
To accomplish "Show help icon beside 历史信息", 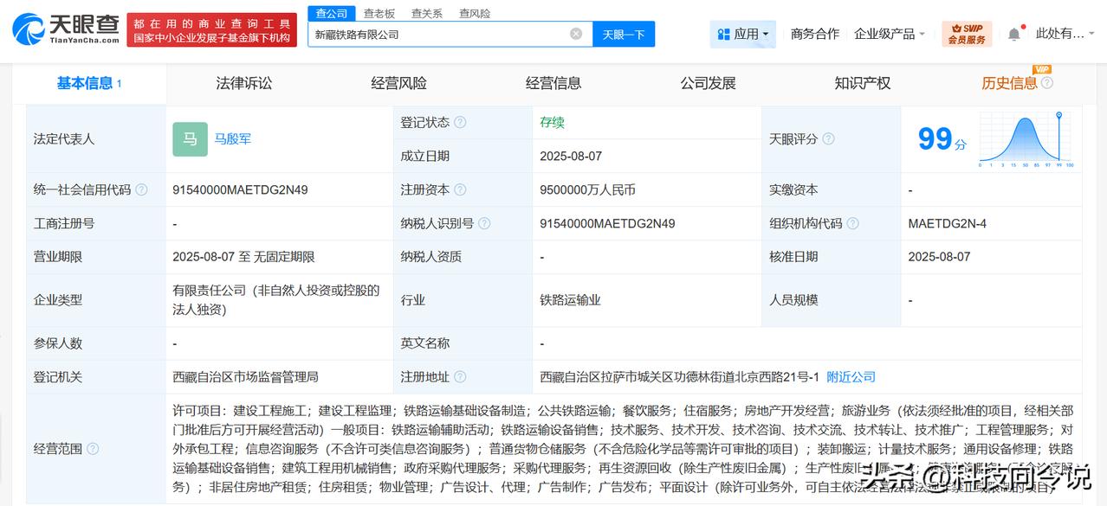I will coord(1046,83).
